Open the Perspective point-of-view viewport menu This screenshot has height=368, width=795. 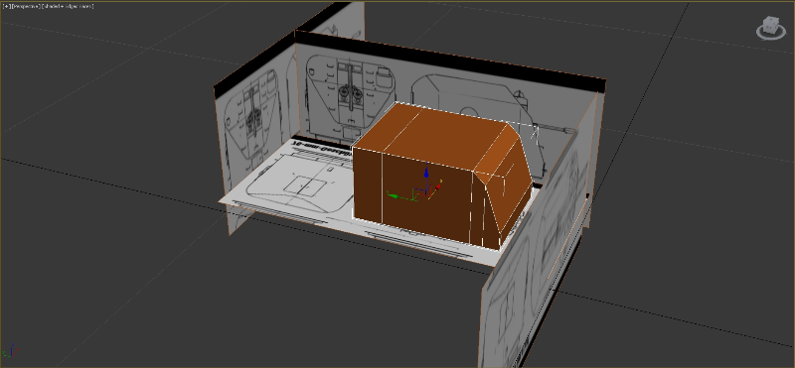[25, 6]
